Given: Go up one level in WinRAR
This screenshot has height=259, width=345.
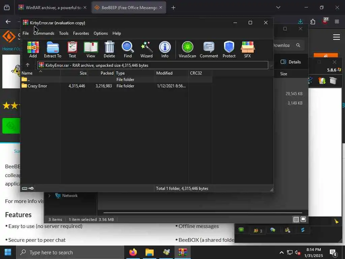Looking at the screenshot, I should pyautogui.click(x=28, y=65).
